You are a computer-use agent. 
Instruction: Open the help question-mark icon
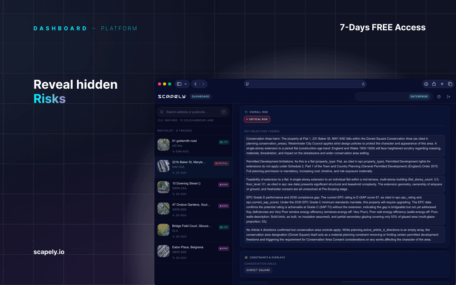pyautogui.click(x=439, y=97)
